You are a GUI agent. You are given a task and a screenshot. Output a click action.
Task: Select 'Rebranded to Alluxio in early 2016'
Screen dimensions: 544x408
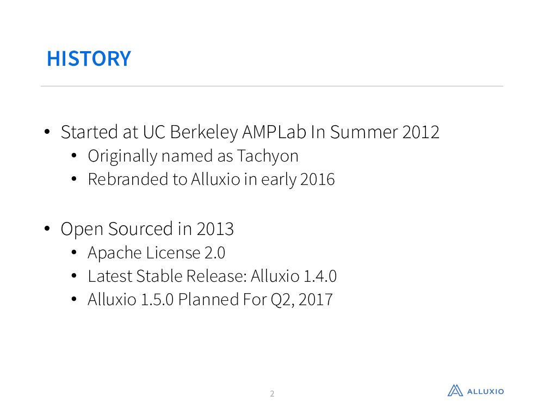click(x=211, y=179)
